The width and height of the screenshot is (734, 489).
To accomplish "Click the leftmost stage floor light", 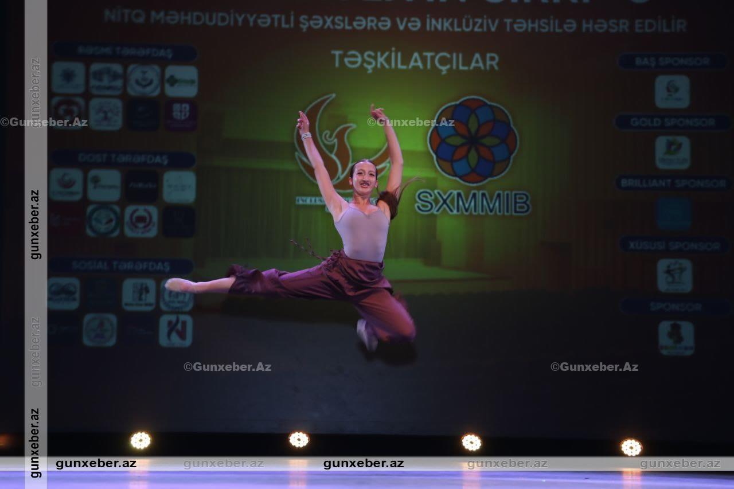I will click(x=140, y=440).
